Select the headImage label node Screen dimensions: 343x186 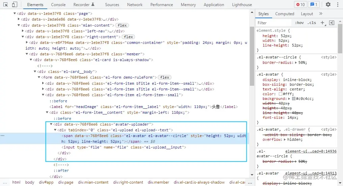(143, 107)
